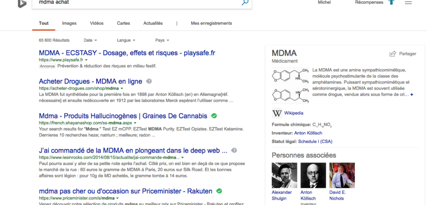
Task: Click the lesinrocks.com URL text
Action: pyautogui.click(x=109, y=157)
